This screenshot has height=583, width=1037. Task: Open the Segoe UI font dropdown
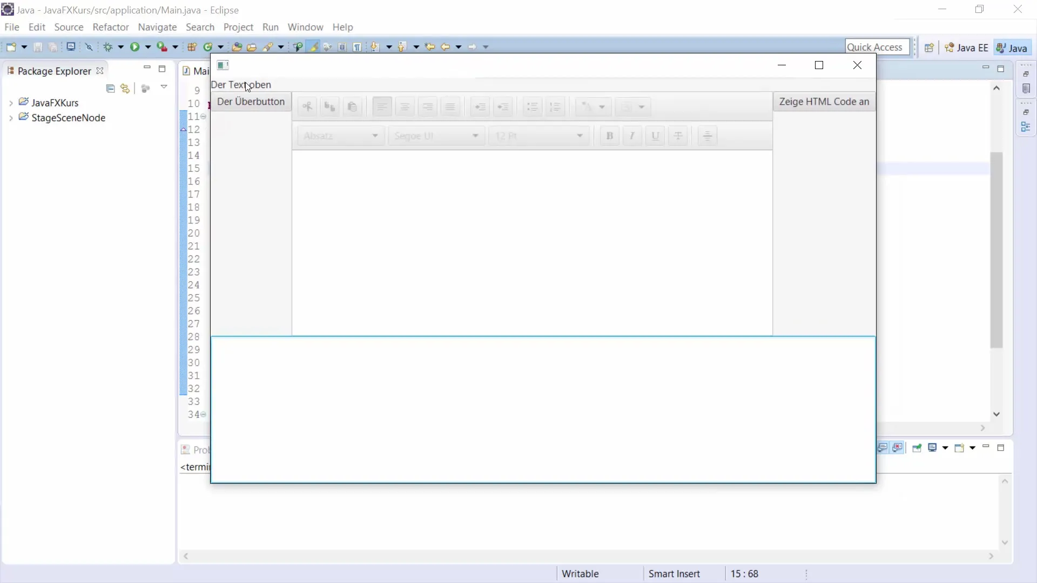tap(436, 136)
